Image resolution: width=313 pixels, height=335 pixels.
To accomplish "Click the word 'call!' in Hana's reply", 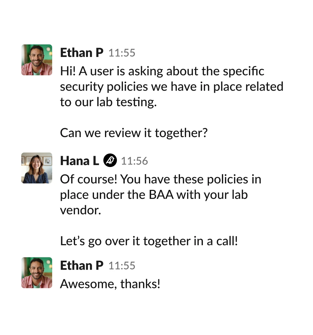I will [x=227, y=241].
